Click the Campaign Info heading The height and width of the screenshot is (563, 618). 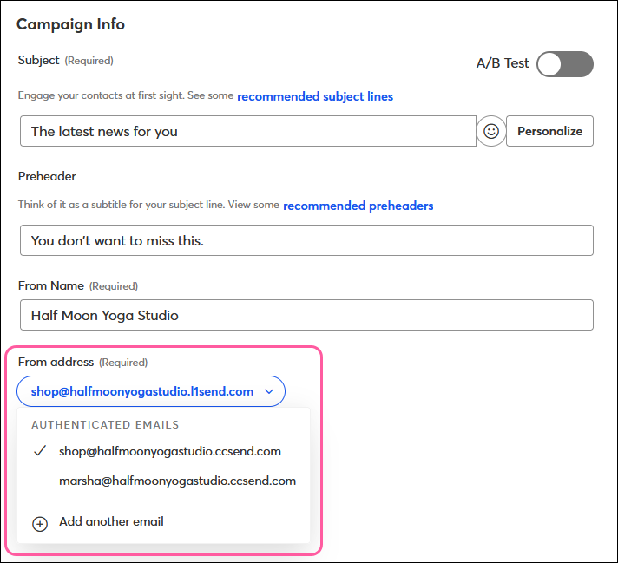tap(70, 24)
